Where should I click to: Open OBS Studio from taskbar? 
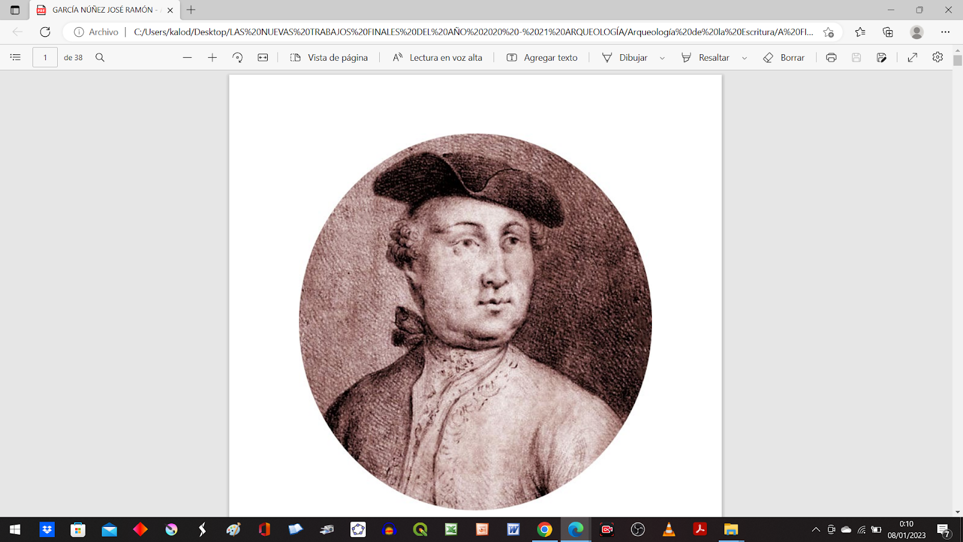(638, 529)
